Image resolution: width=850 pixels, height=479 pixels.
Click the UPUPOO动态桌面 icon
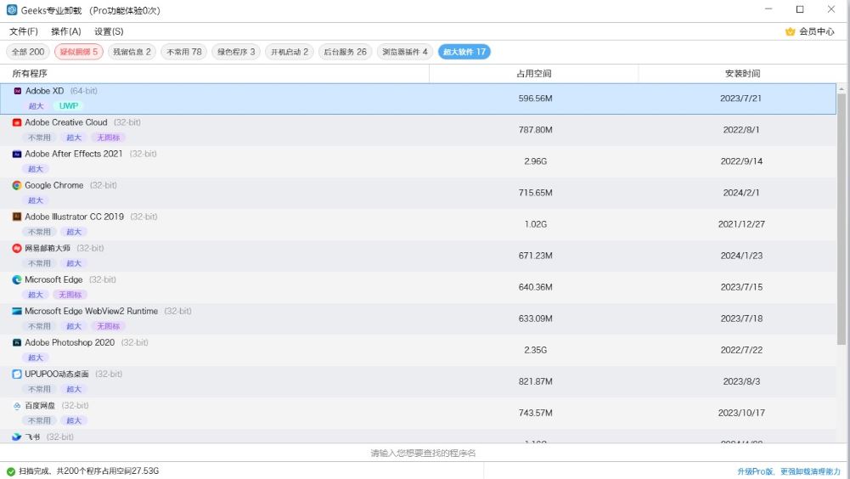click(17, 375)
